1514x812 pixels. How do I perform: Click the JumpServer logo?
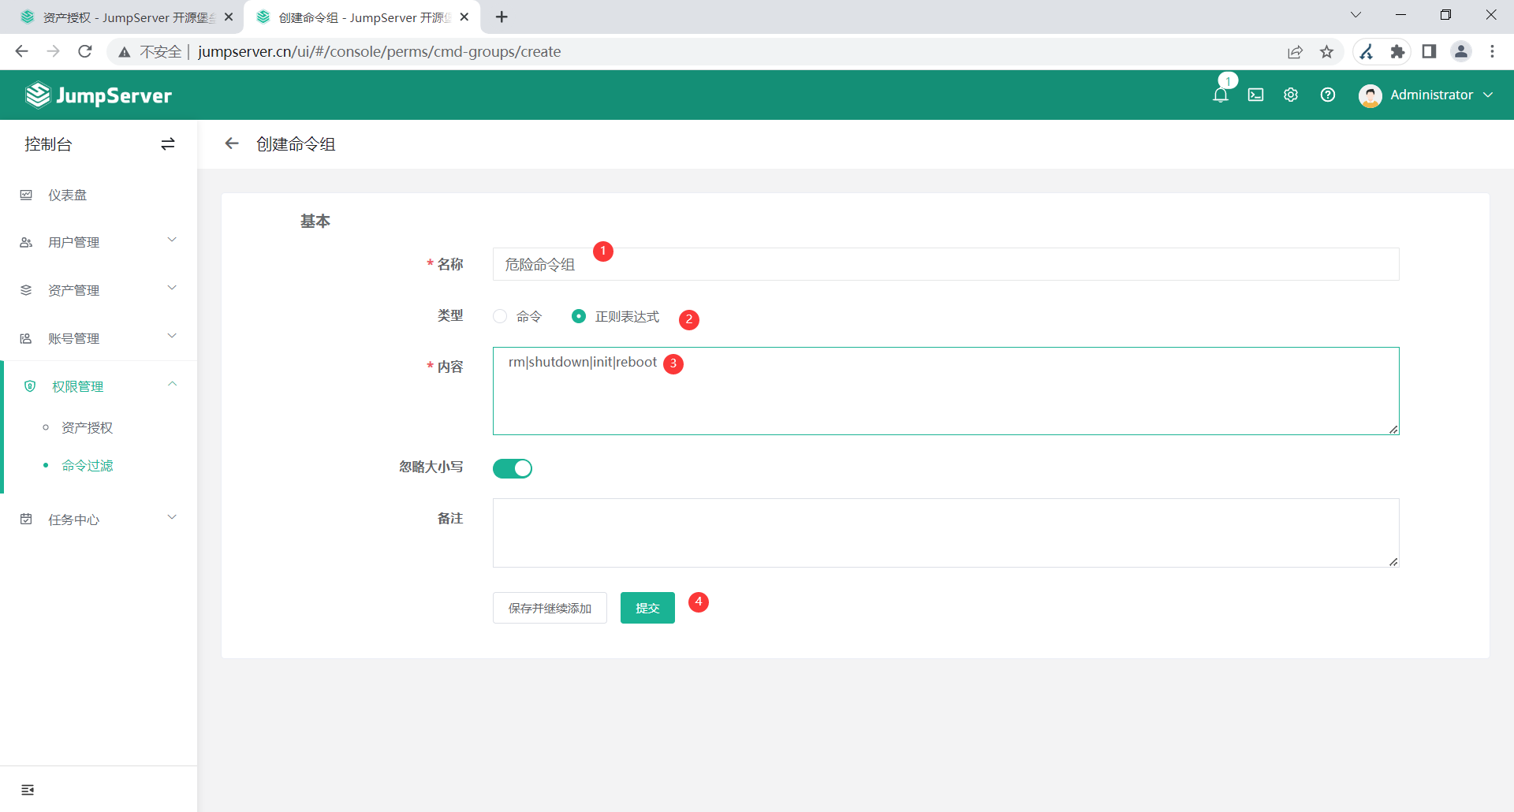99,95
